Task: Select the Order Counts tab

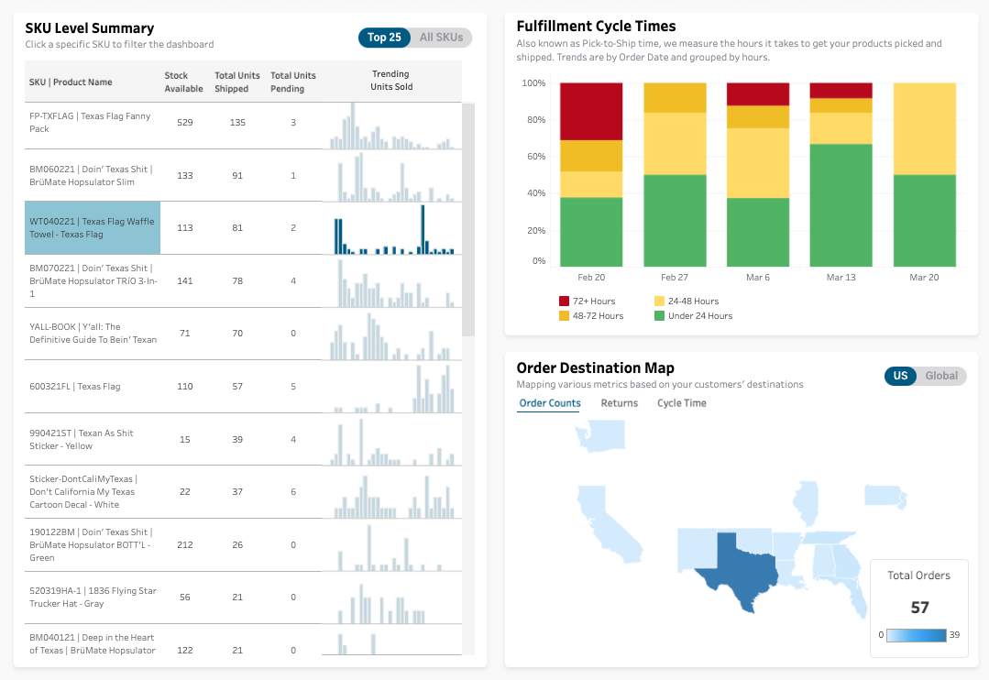Action: pyautogui.click(x=550, y=403)
